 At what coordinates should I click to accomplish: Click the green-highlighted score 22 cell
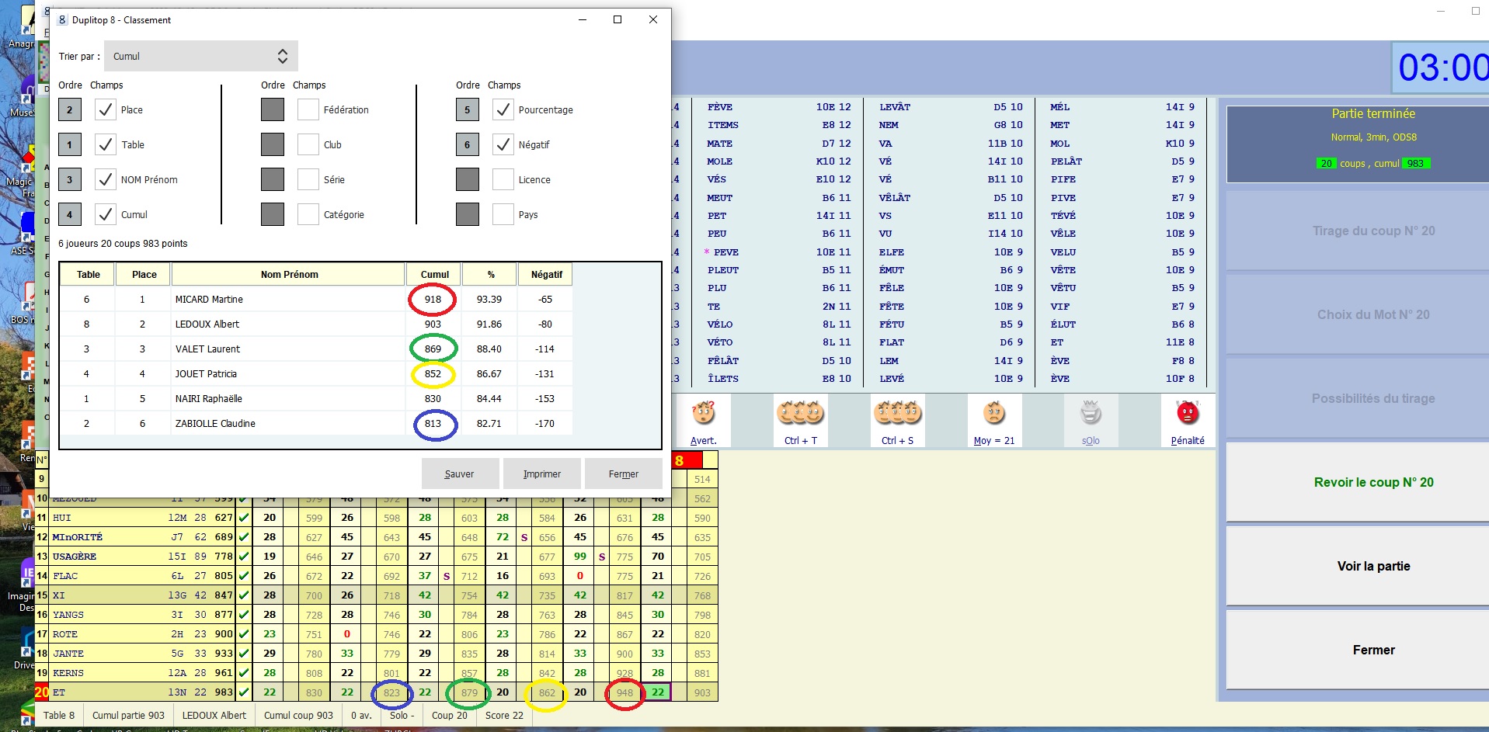tap(658, 692)
